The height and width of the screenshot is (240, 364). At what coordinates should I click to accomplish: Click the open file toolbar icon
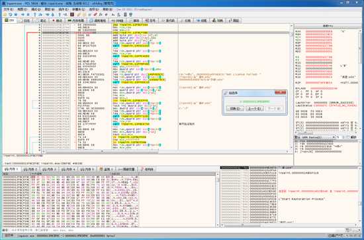pos(5,15)
